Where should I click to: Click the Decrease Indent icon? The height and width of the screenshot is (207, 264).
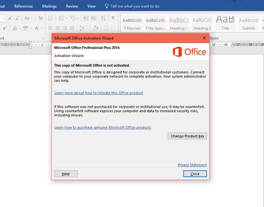[x=86, y=18]
